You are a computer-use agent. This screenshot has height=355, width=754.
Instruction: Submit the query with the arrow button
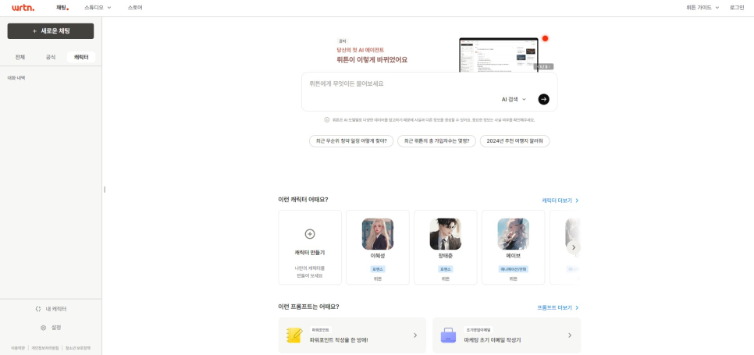543,99
